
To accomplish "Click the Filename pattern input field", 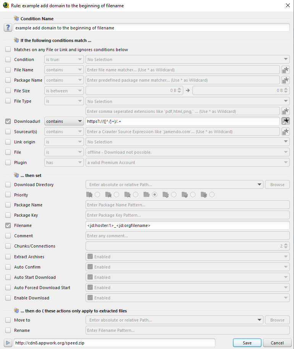I will (187, 225).
